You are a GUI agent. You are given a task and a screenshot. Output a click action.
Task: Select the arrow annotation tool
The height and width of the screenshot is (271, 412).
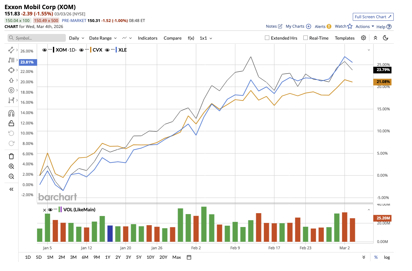coord(11,80)
